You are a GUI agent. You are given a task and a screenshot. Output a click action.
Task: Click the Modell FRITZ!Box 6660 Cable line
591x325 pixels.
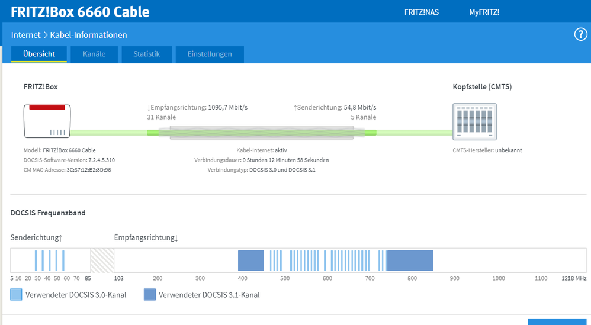(60, 150)
